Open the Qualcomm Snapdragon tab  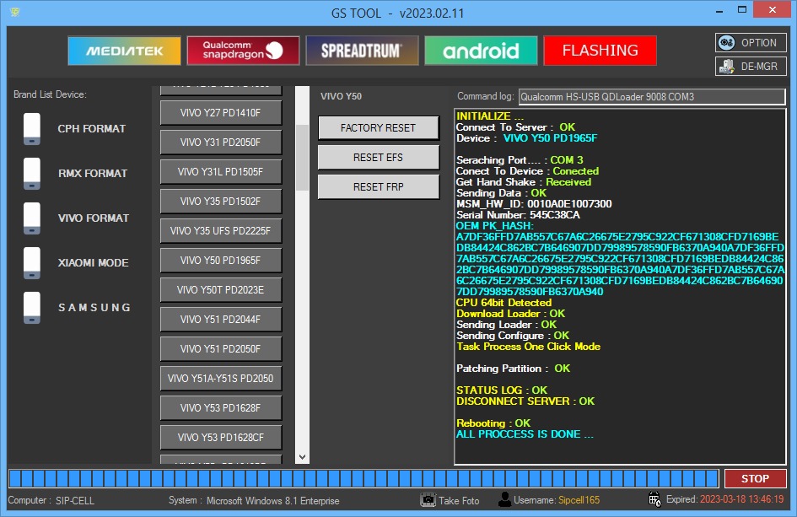click(243, 51)
